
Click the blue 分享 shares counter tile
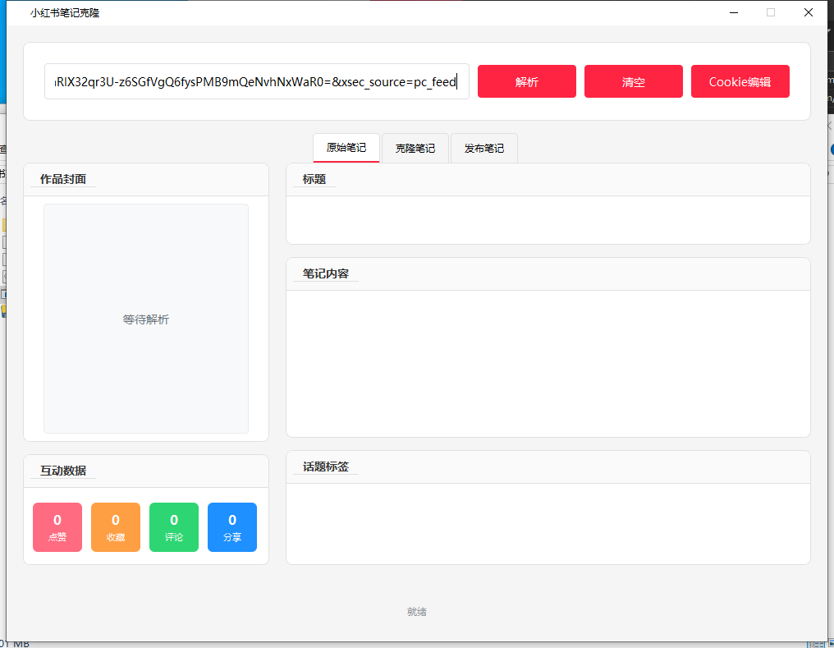click(x=231, y=526)
